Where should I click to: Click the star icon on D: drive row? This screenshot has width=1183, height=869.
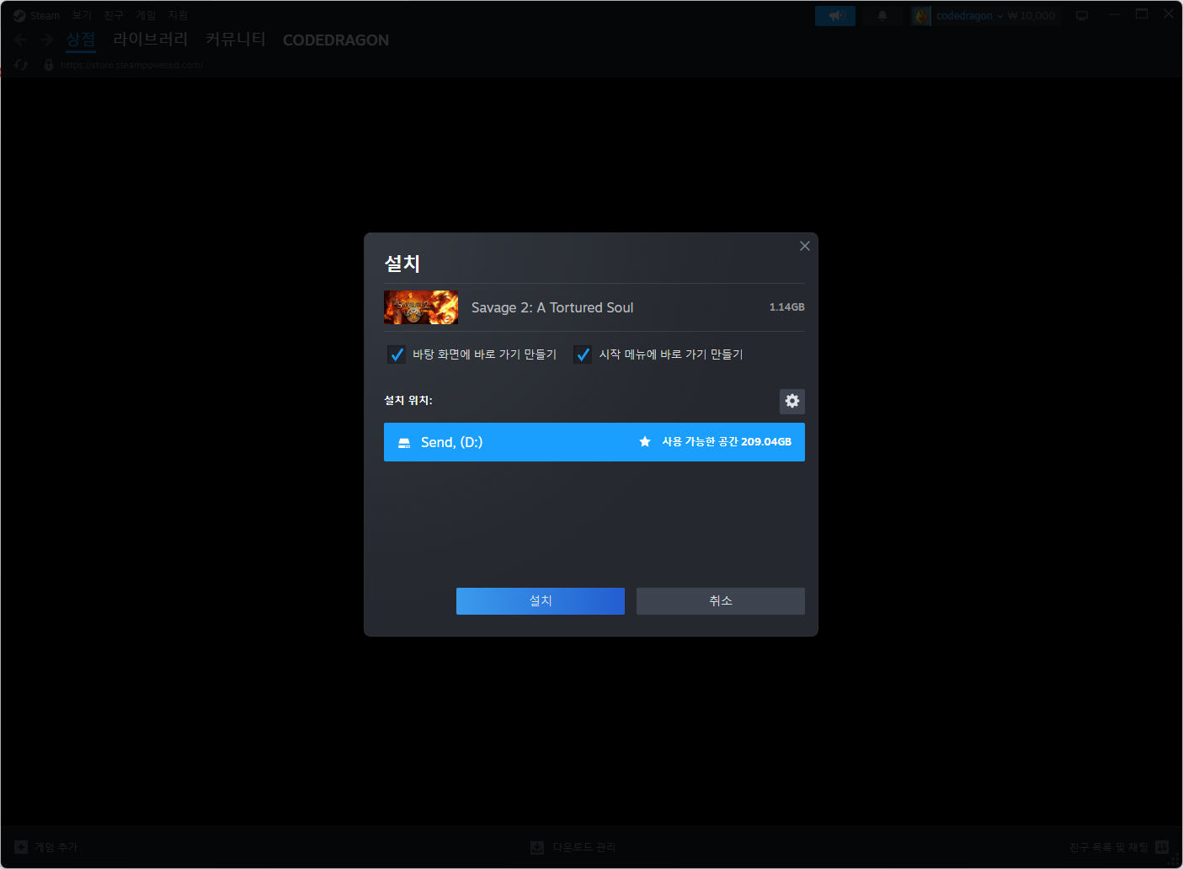[645, 442]
